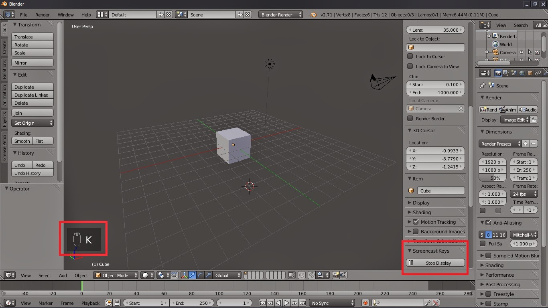Open the File menu

click(x=24, y=15)
